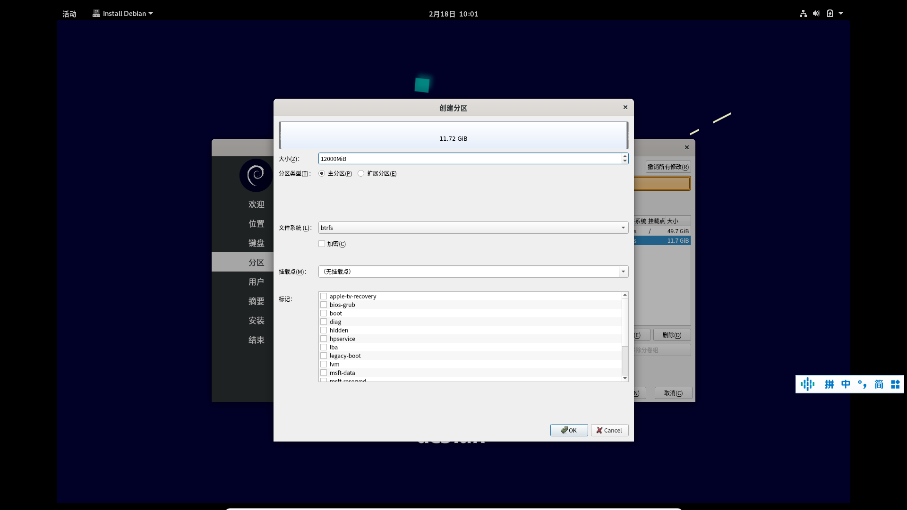
Task: Click the voice input icon on IME bar
Action: (x=807, y=384)
